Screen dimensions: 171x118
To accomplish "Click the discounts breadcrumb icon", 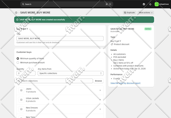I will pos(16,13).
